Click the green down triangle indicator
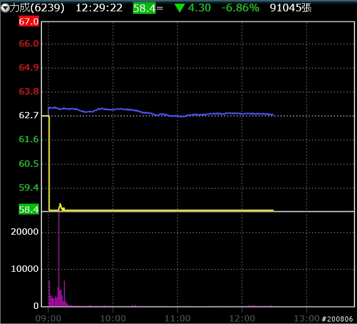The image size is (357, 324). click(x=179, y=8)
